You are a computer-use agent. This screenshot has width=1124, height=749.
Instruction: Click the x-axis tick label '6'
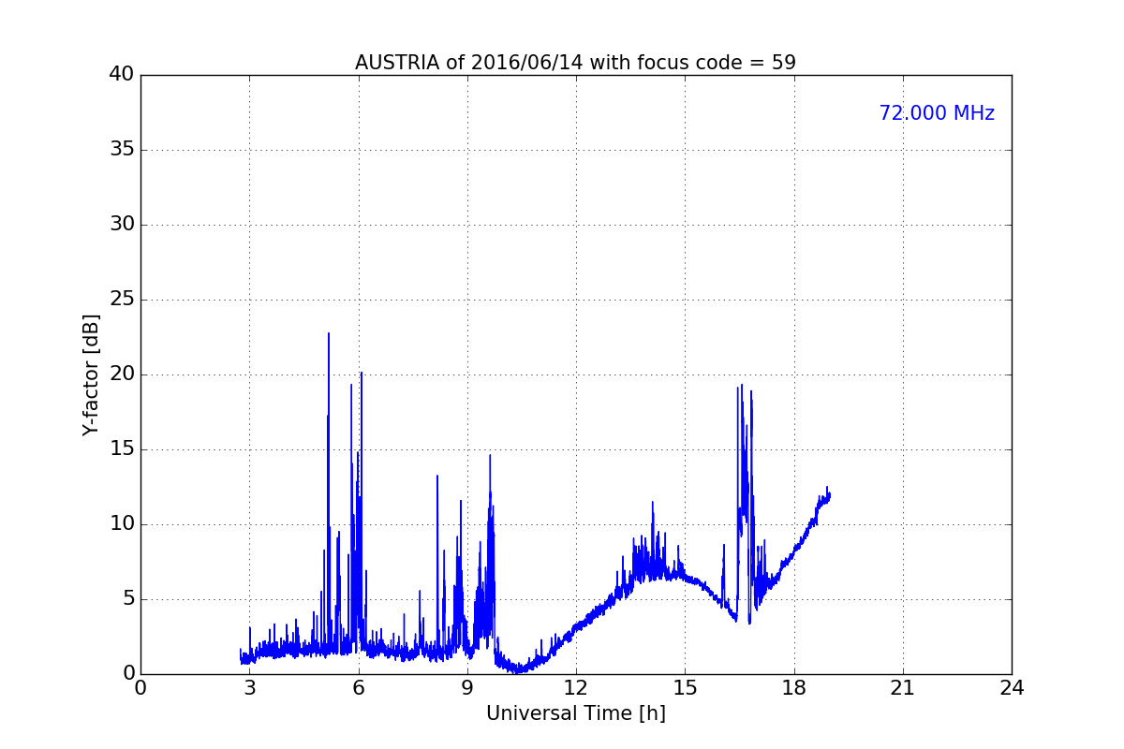click(358, 688)
